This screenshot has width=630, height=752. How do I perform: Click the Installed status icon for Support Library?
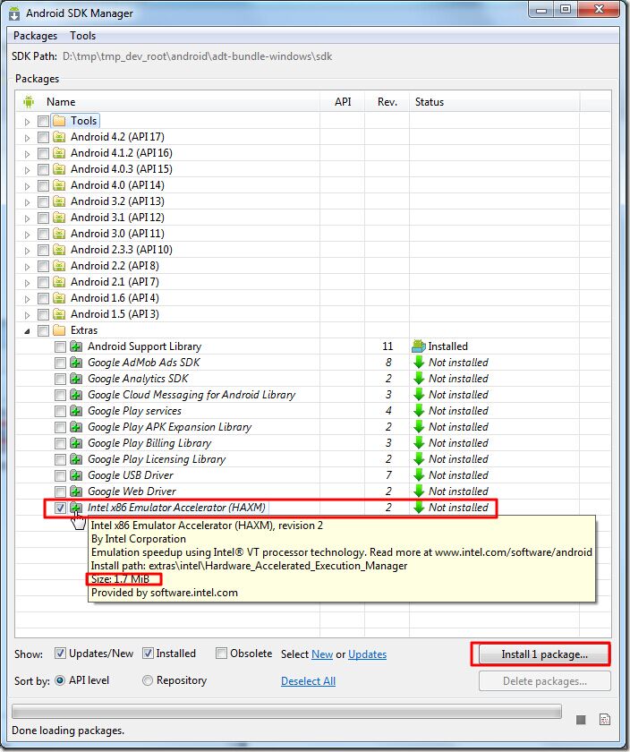tap(419, 346)
